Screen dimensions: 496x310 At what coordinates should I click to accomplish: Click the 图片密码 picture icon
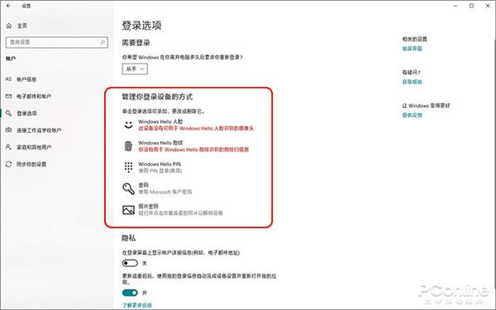pyautogui.click(x=128, y=209)
